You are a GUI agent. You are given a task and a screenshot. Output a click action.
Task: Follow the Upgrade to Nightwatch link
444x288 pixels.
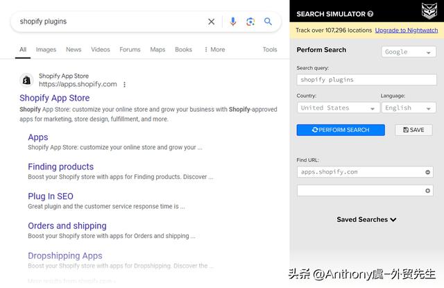(407, 31)
